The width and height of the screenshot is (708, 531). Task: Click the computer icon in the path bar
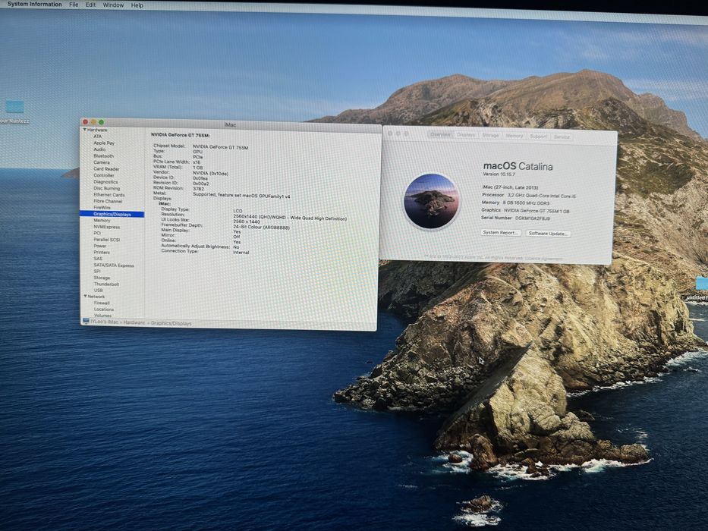click(x=86, y=322)
